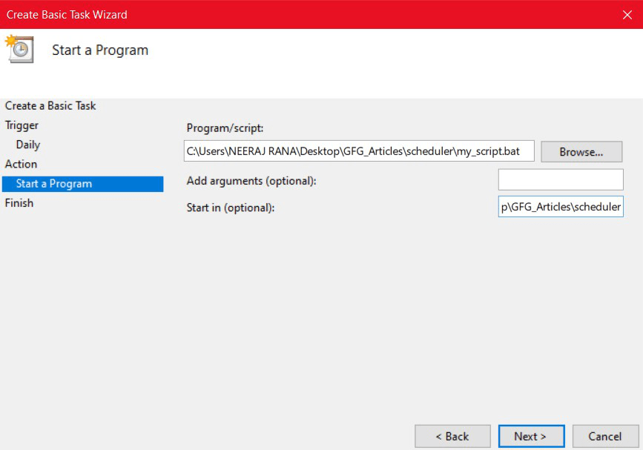Open the Browse dialog for program selection
This screenshot has height=450, width=643.
coord(581,151)
